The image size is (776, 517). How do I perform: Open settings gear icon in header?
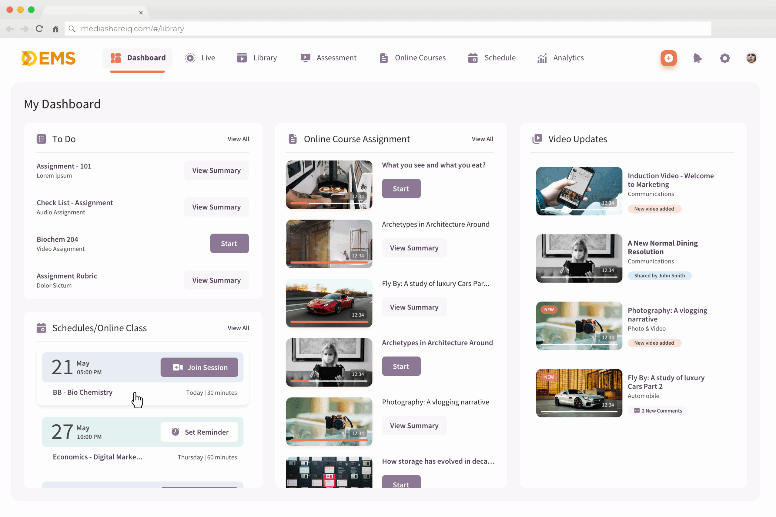pyautogui.click(x=724, y=58)
